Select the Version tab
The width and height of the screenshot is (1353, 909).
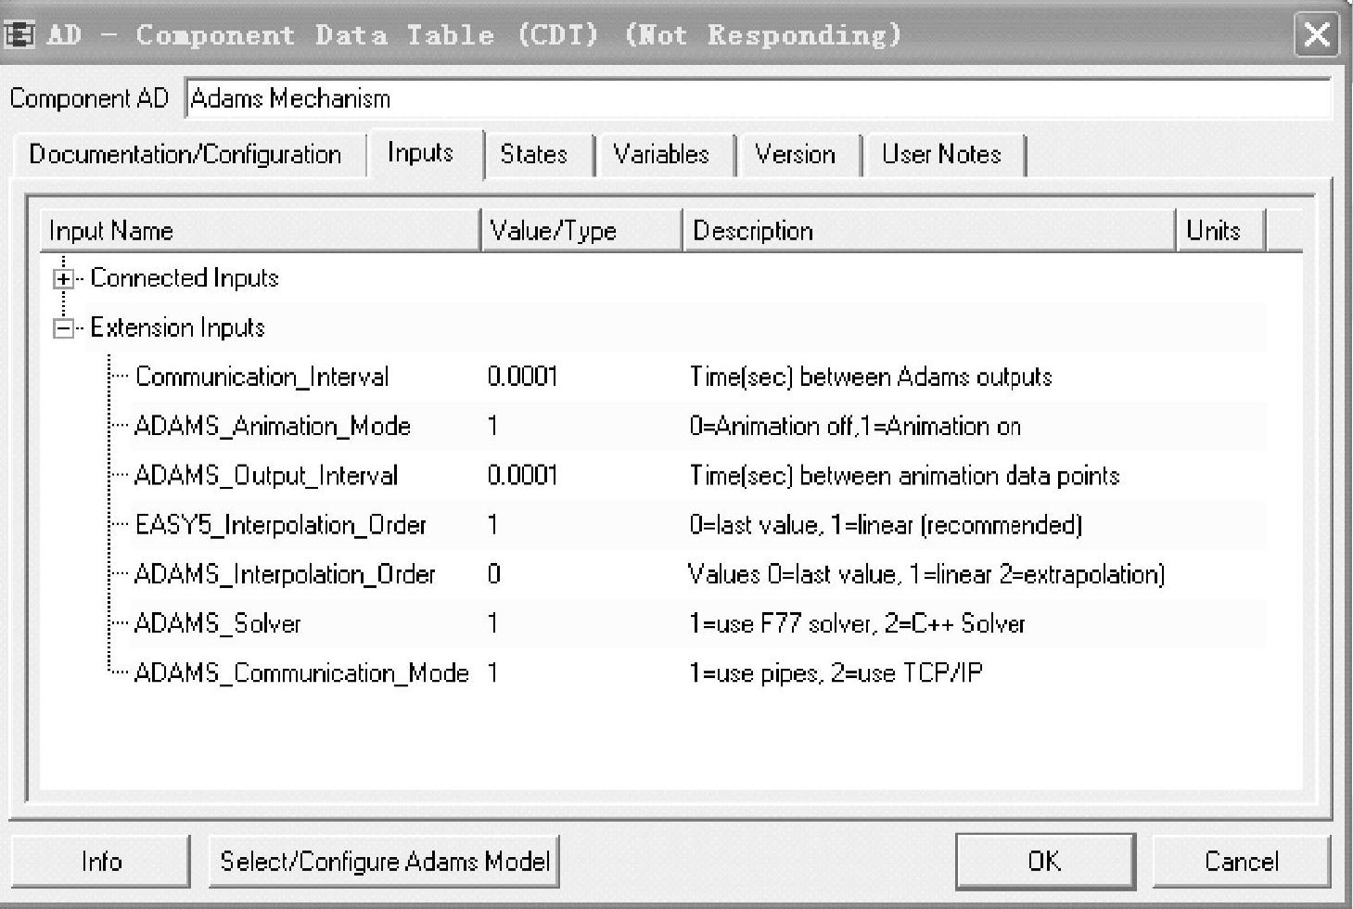[795, 154]
